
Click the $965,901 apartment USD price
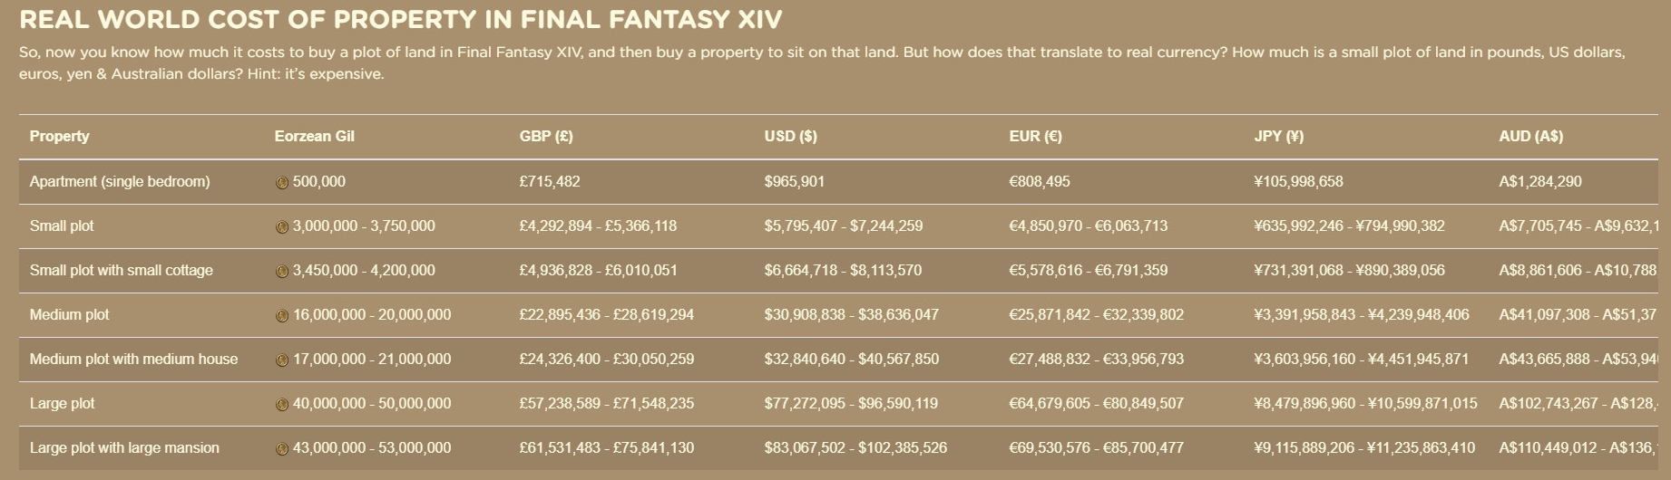[x=794, y=181]
